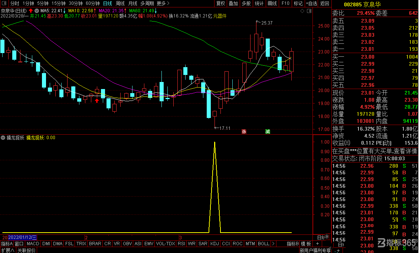Click the 返回 back button
This screenshot has width=419, height=253.
[x=325, y=3]
